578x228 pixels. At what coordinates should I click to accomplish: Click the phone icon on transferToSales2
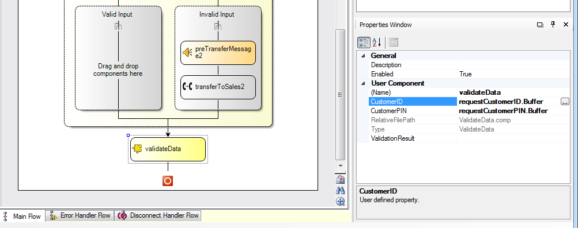pos(187,87)
